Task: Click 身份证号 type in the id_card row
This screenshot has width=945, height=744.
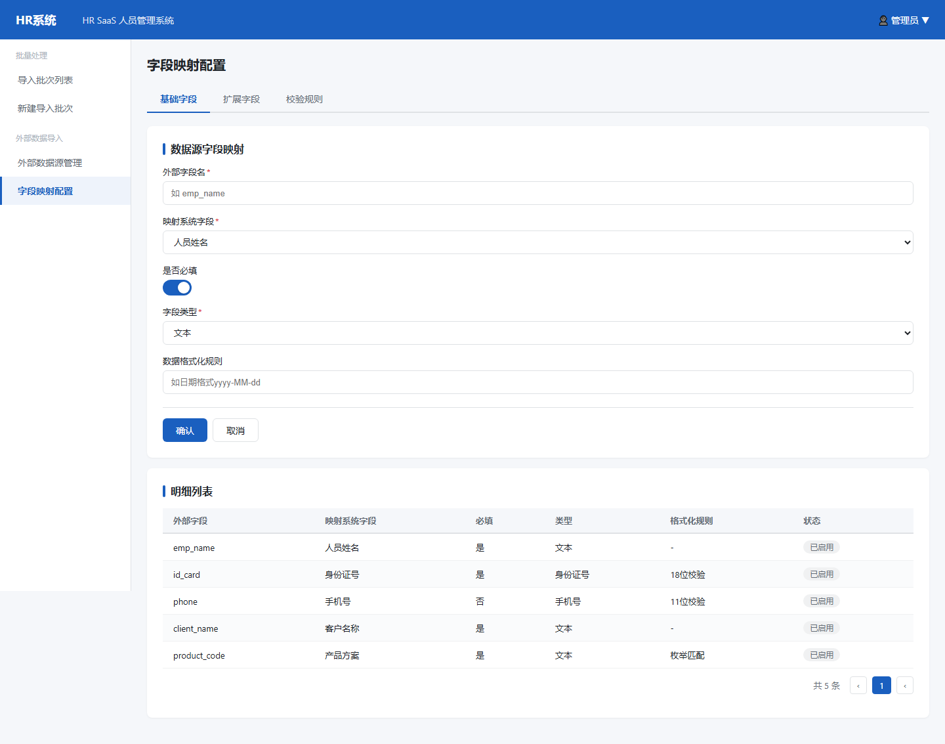Action: (572, 575)
